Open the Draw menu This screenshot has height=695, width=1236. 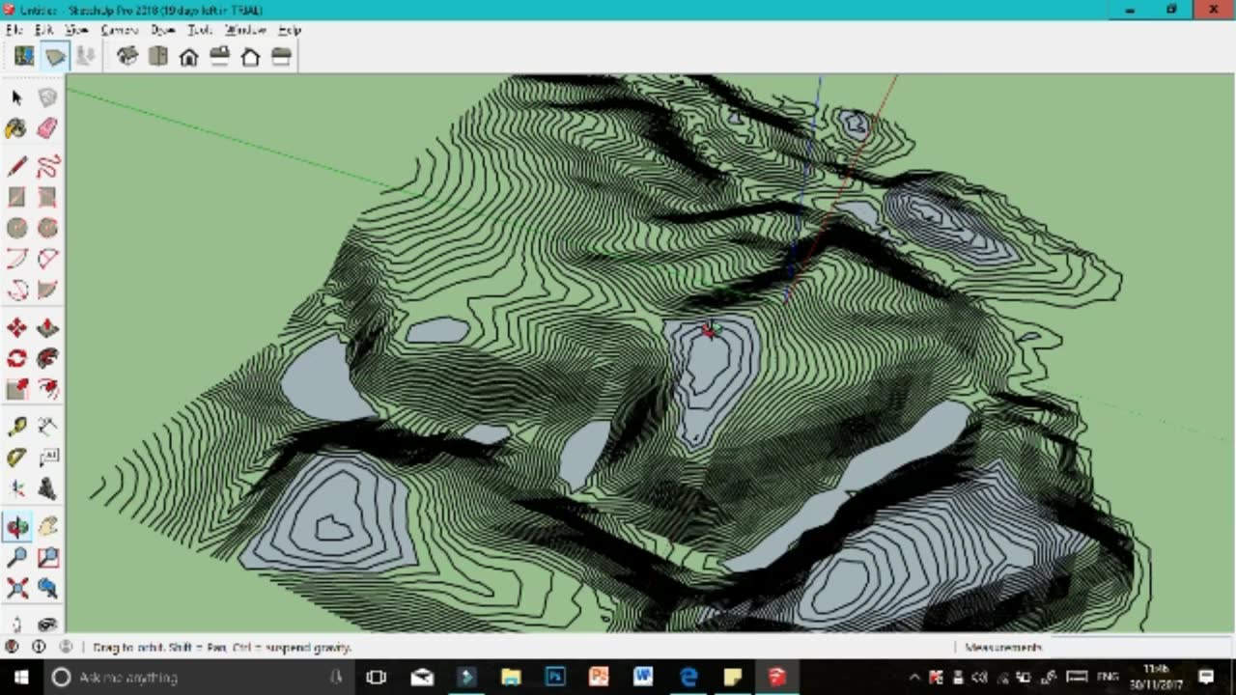click(162, 30)
